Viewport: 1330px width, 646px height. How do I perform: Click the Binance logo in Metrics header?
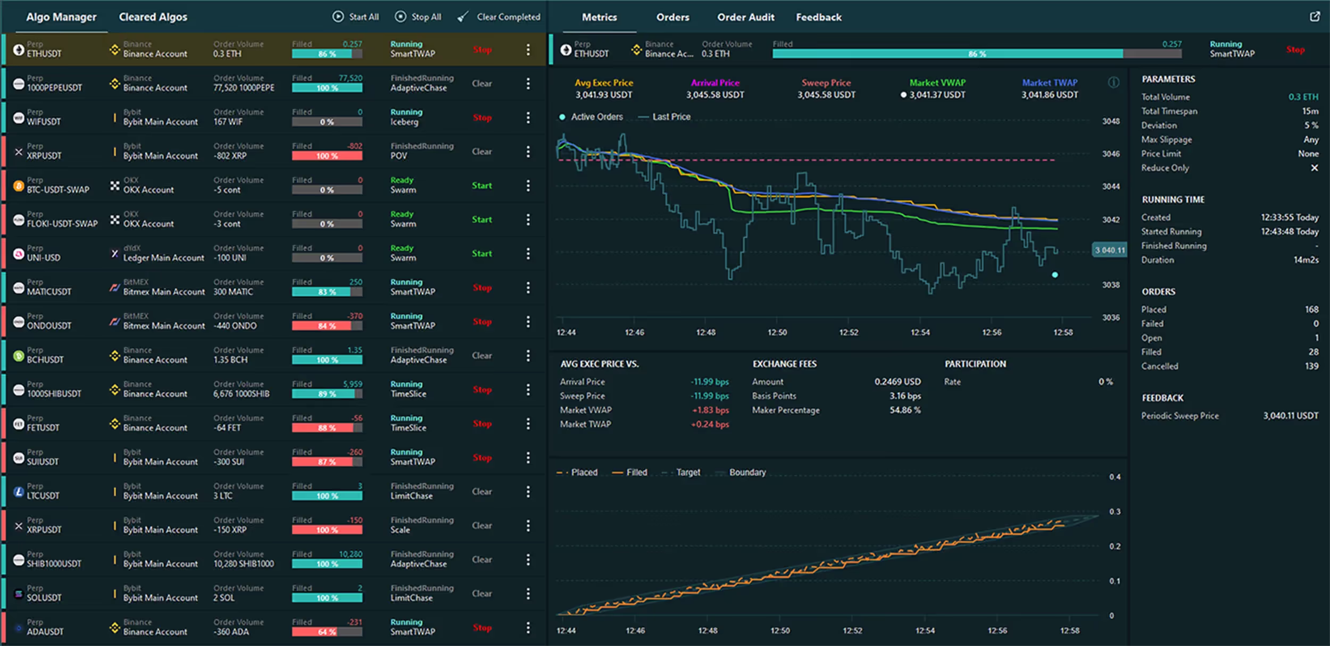point(636,49)
